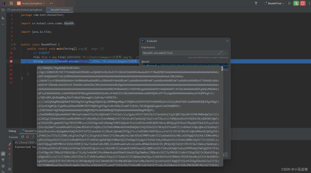The height and width of the screenshot is (173, 311).
Task: Open the Run tool window icon
Action: (x=3, y=172)
